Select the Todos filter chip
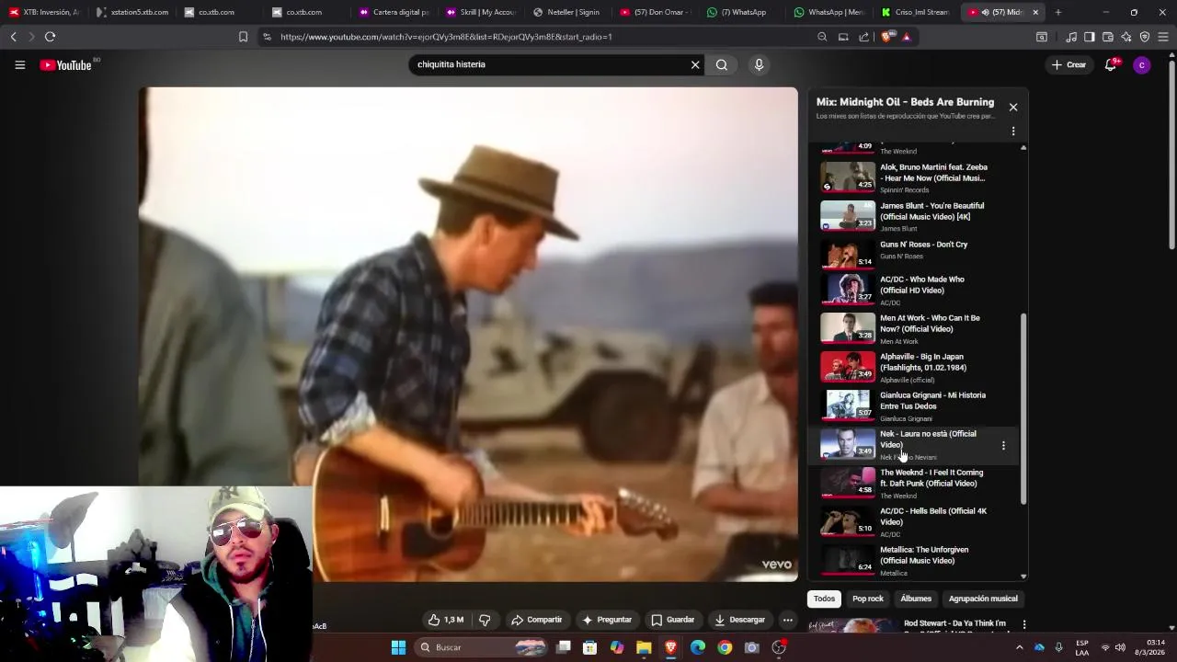 coord(824,599)
